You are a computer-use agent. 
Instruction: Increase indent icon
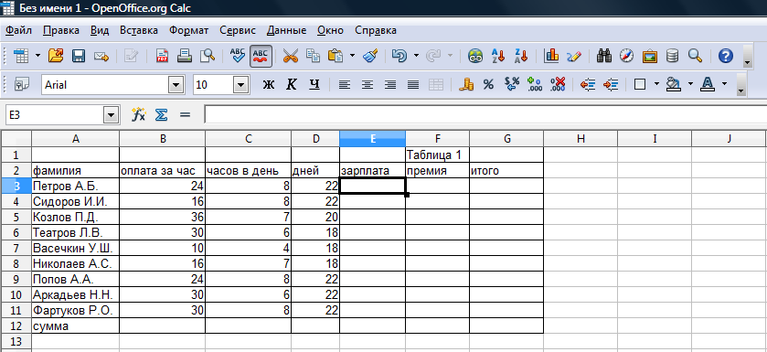tap(611, 85)
